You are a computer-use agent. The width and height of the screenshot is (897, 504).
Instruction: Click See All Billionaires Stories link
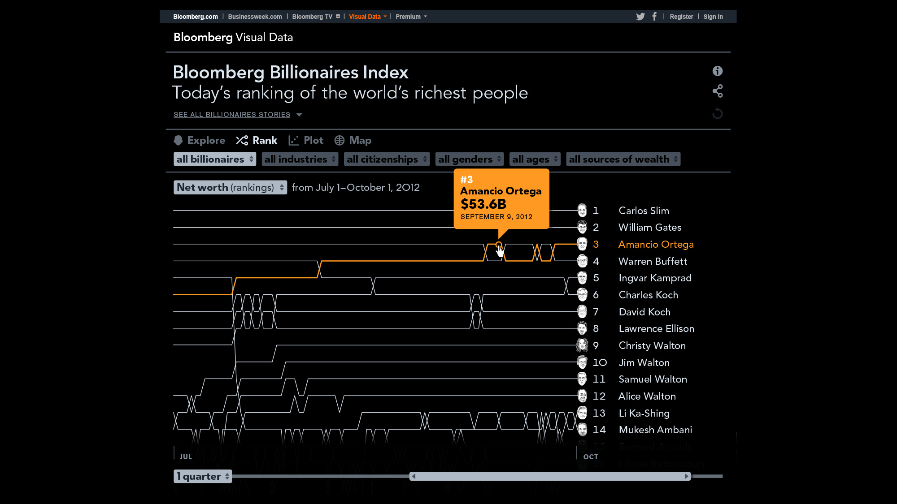click(232, 115)
